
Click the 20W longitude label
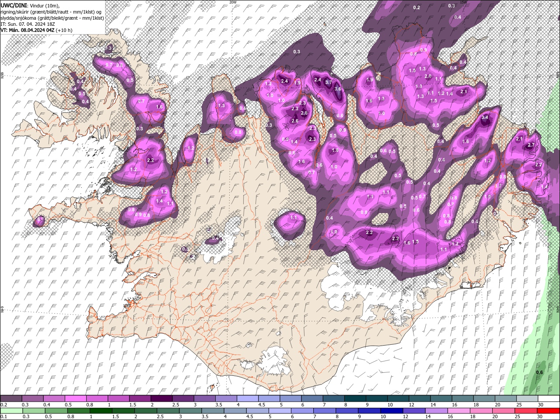(x=233, y=2)
